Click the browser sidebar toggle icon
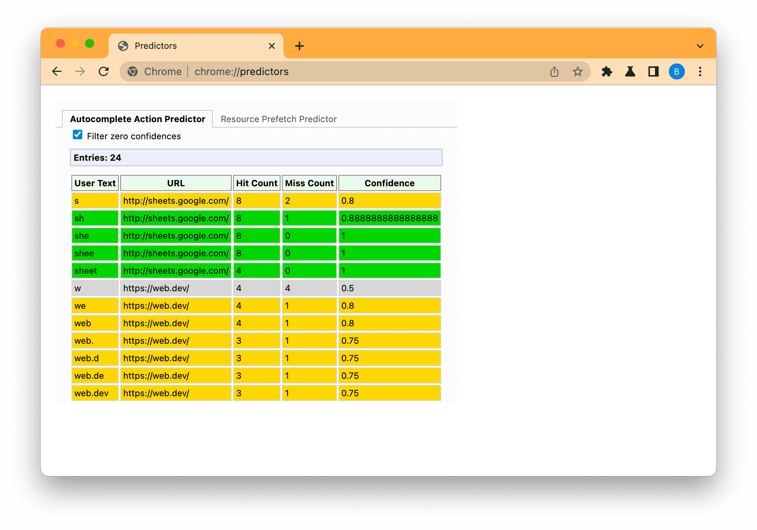757x530 pixels. (x=654, y=72)
